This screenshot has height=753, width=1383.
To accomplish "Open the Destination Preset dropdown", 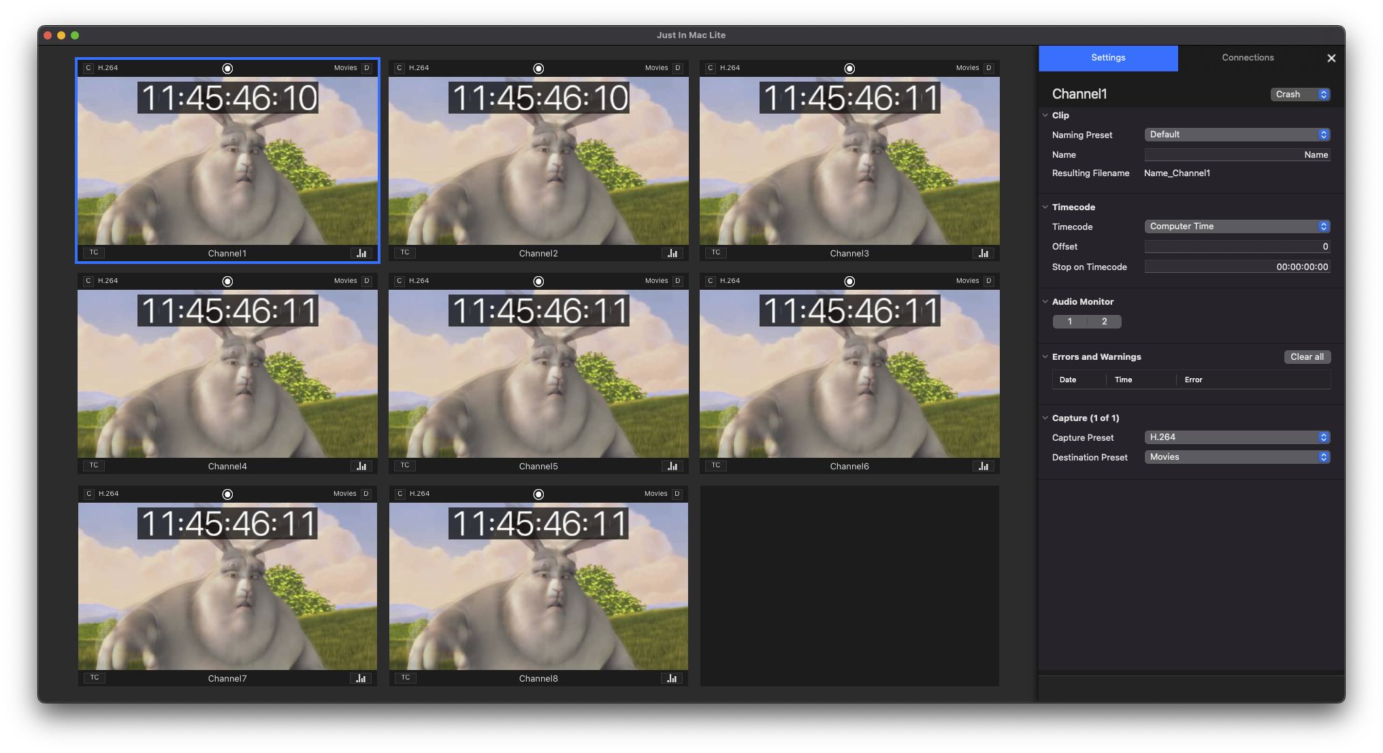I will (1237, 457).
